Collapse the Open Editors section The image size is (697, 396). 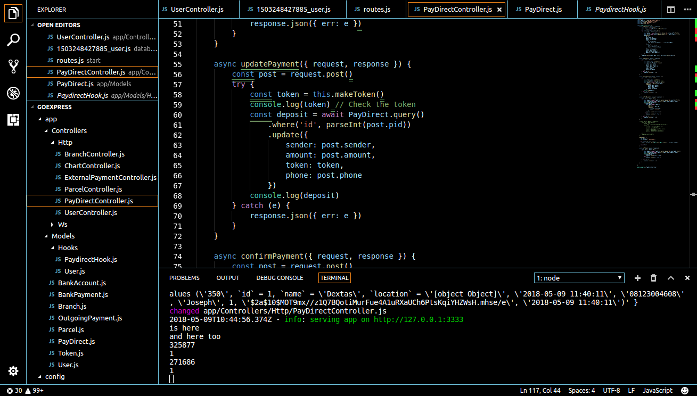coord(58,25)
